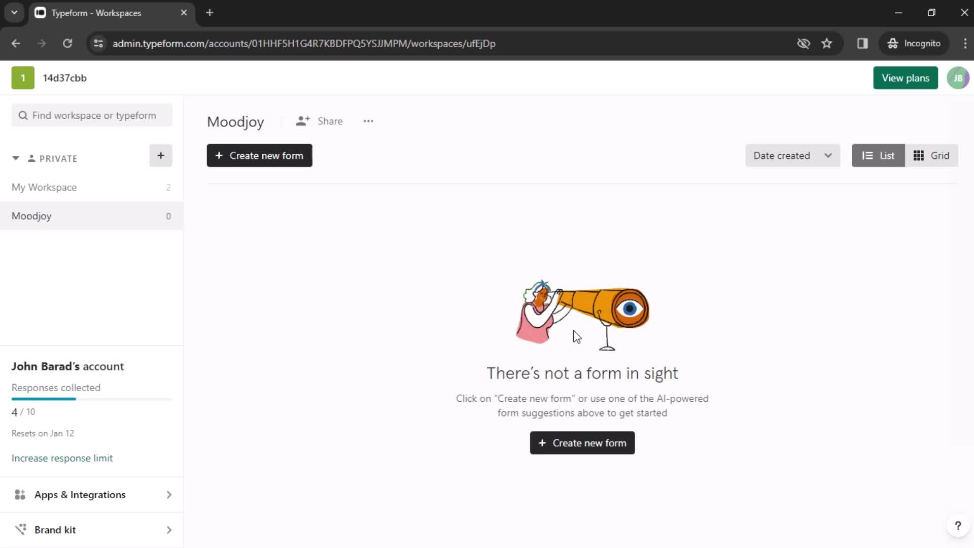Click the Apps & Integrations arrow icon
Viewport: 974px width, 548px height.
click(168, 495)
